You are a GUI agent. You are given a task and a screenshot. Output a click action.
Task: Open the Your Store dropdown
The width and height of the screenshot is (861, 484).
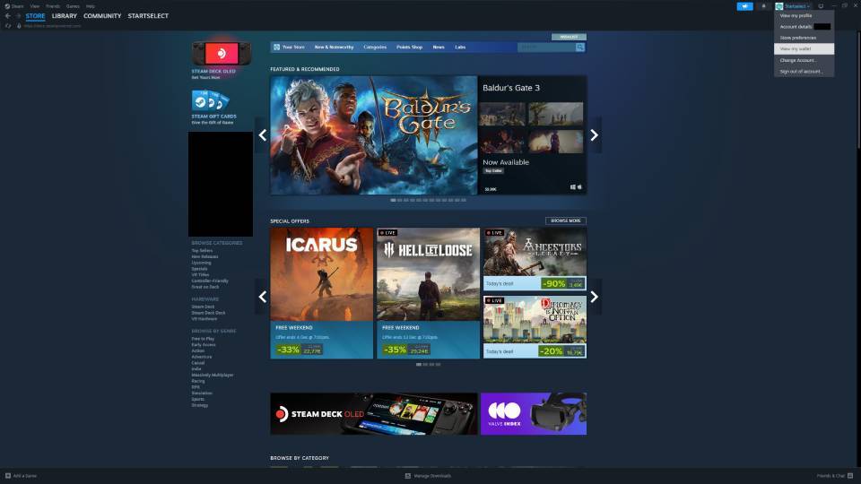pos(293,48)
